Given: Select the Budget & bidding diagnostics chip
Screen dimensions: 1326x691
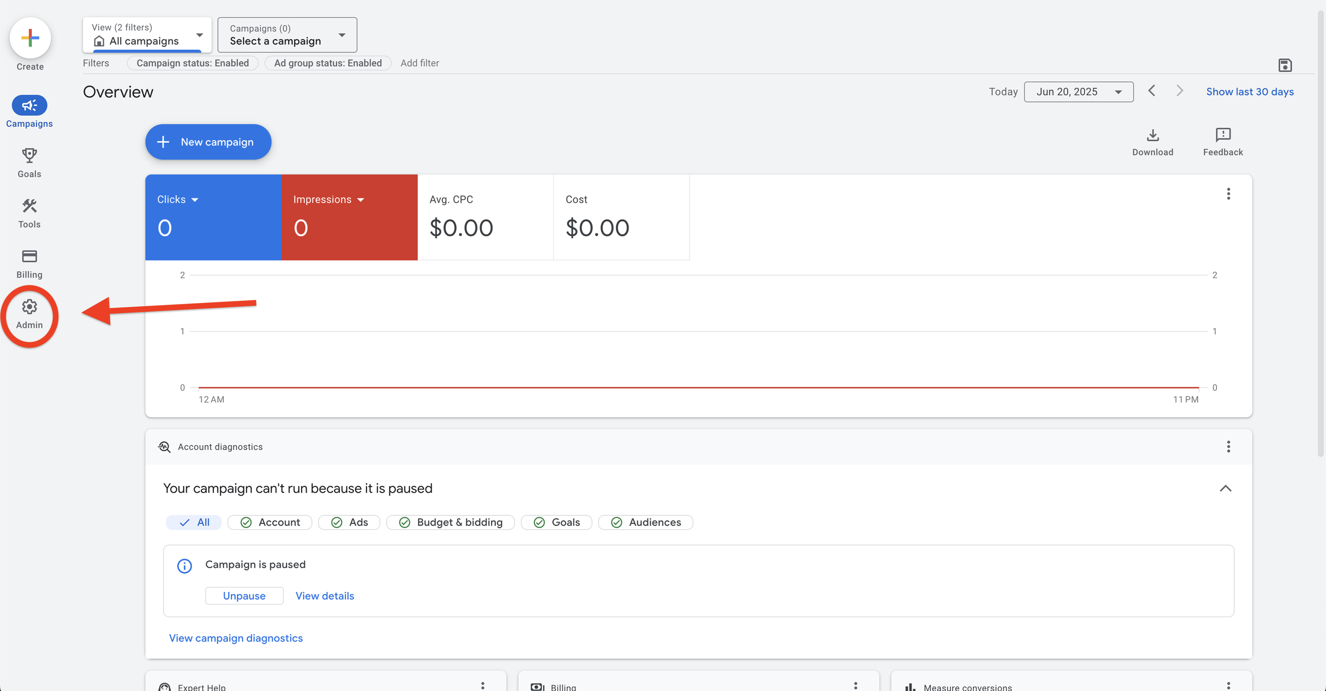Looking at the screenshot, I should (450, 522).
